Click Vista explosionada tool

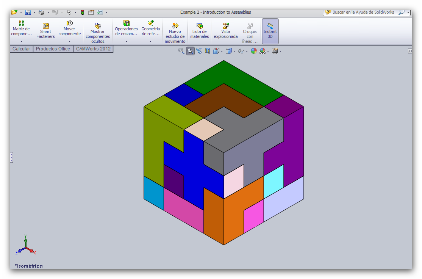(225, 30)
